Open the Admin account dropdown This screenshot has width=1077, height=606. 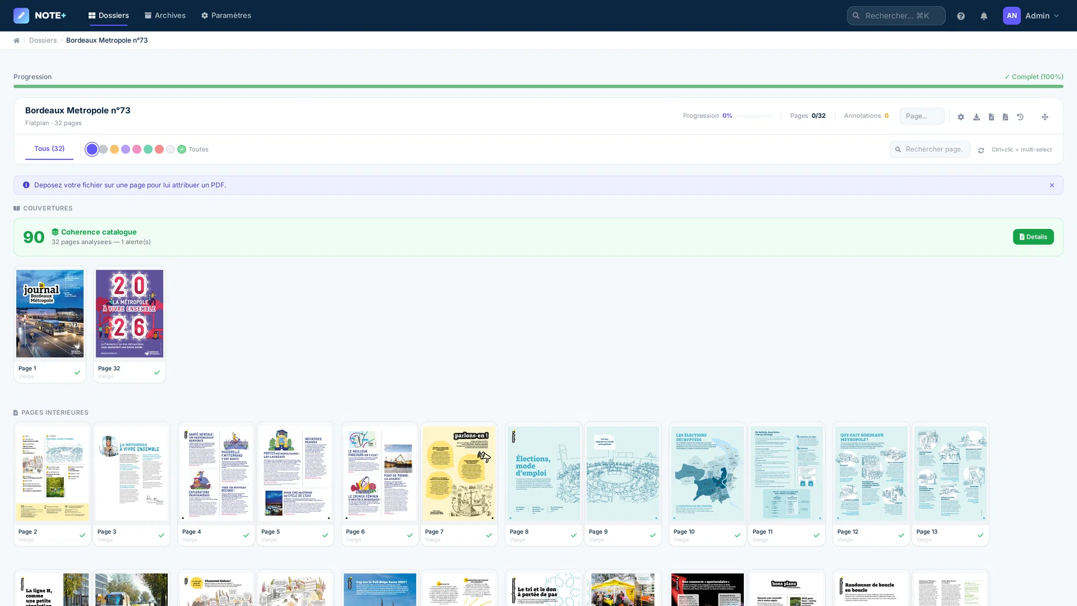(1038, 16)
